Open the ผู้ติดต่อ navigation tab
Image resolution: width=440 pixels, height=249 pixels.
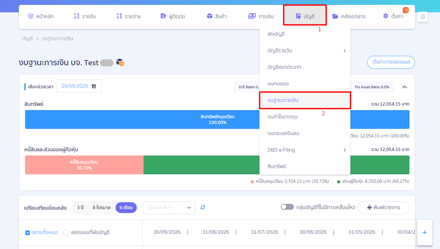[x=173, y=16]
